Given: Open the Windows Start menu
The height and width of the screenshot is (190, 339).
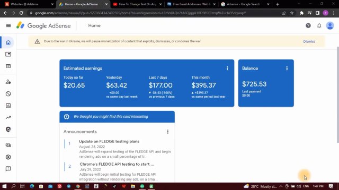Looking at the screenshot, I should click(4, 186).
